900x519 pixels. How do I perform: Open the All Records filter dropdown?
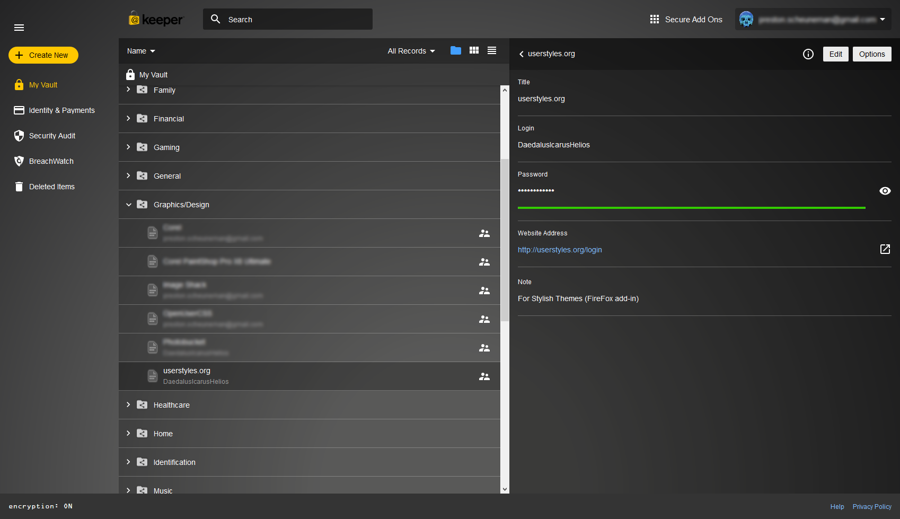click(x=411, y=51)
